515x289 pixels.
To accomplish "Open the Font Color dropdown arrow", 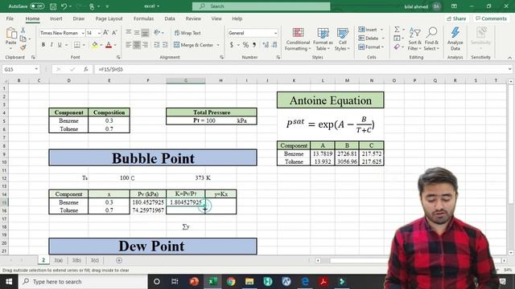I will 115,45.
